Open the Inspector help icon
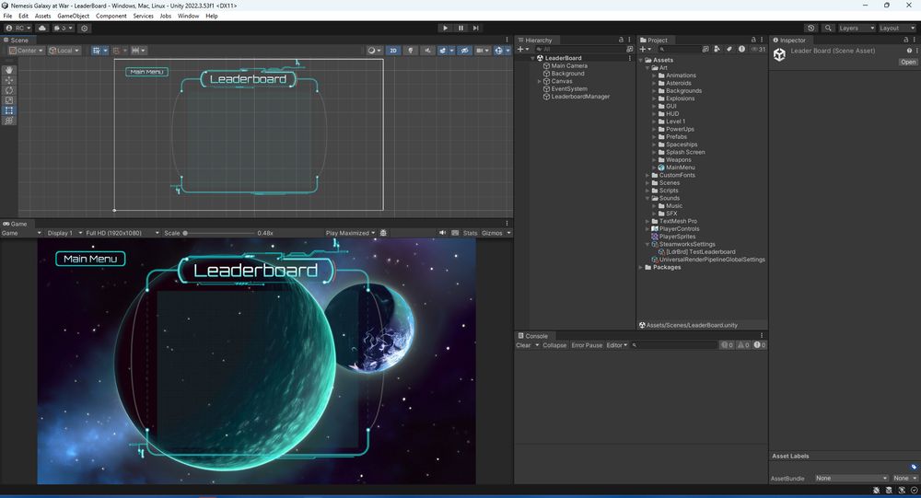This screenshot has height=498, width=921. click(909, 51)
